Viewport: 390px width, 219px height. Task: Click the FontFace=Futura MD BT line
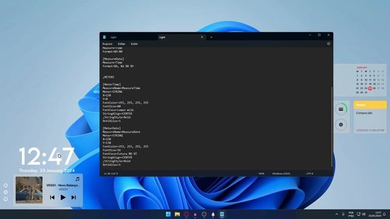[x=119, y=154]
